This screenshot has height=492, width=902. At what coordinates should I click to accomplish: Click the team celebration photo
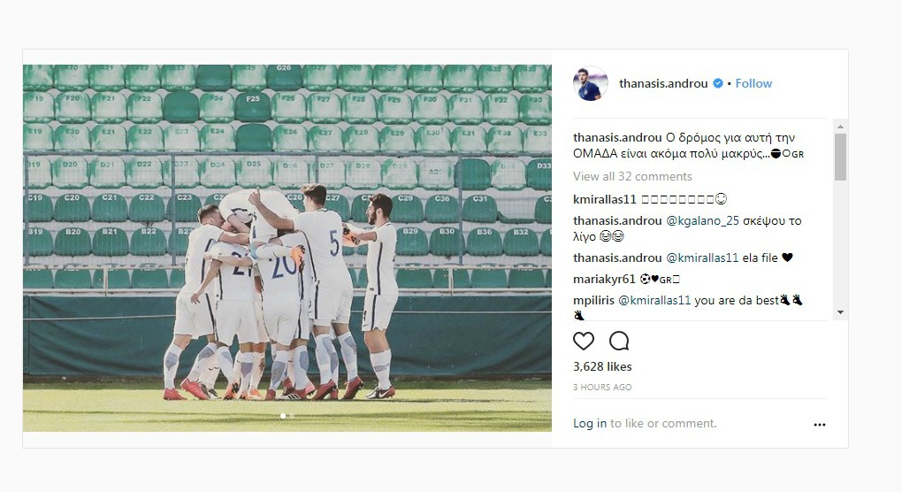[287, 248]
